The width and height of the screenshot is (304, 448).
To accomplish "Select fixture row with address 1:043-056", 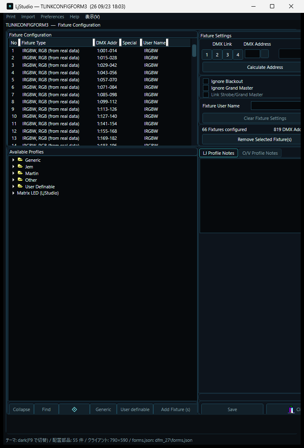I will coord(100,73).
